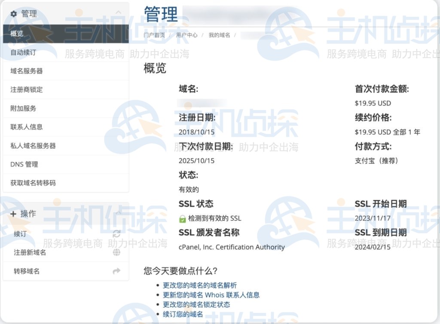Image resolution: width=440 pixels, height=324 pixels.
Task: Open the 更改您的域名的域名解析 link
Action: (x=200, y=285)
